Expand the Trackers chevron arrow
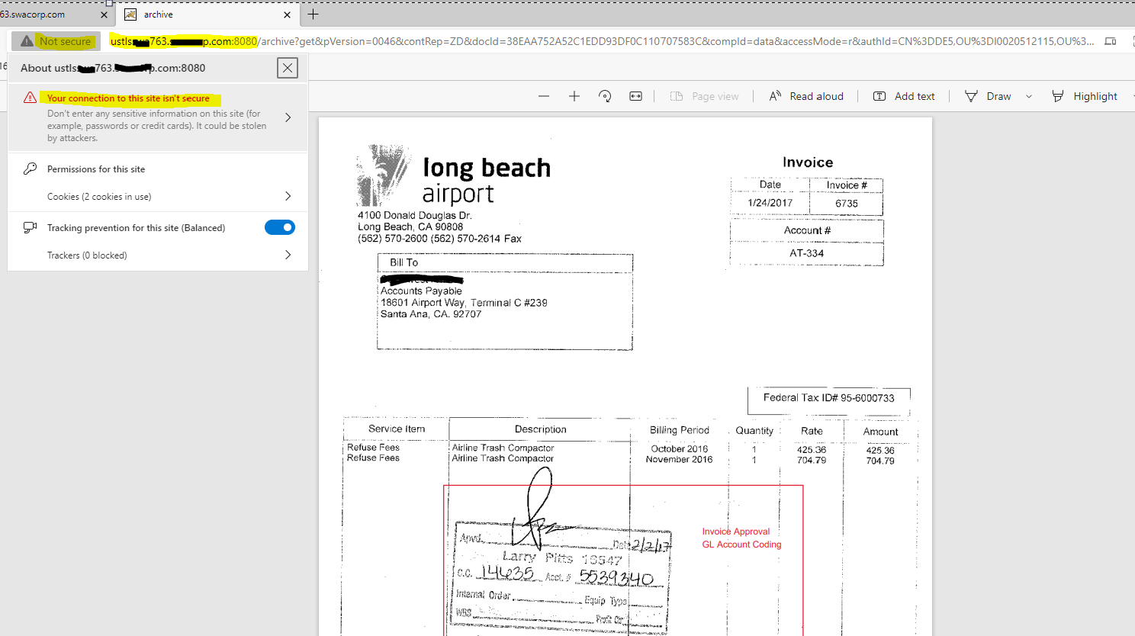1135x636 pixels. click(x=288, y=255)
